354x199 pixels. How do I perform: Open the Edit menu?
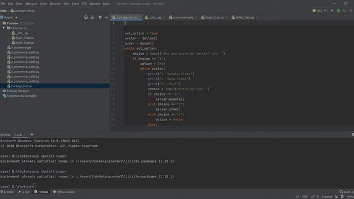click(11, 4)
